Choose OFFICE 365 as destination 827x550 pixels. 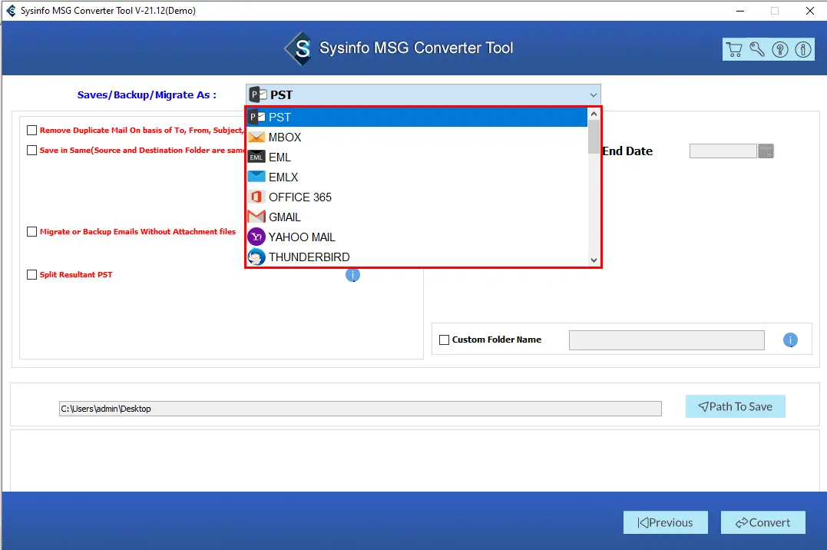(x=417, y=197)
